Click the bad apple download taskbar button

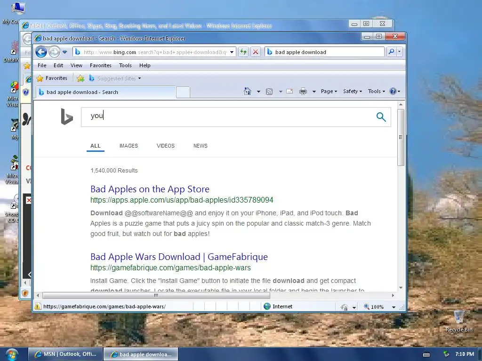141,354
